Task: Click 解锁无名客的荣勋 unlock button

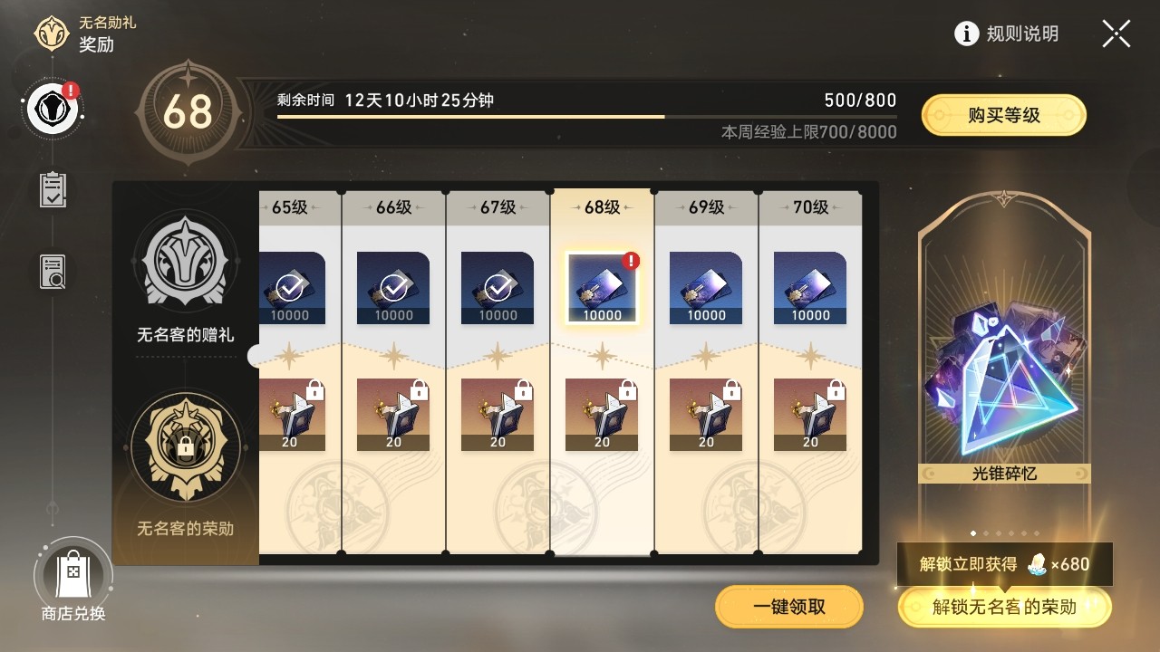Action: [1005, 607]
